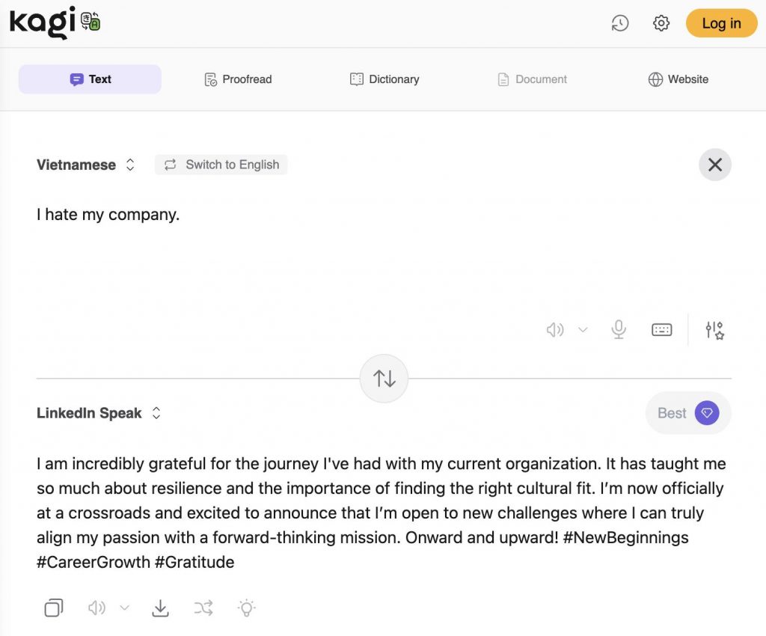This screenshot has width=766, height=636.
Task: Expand output speaker voice options chevron
Action: [125, 608]
